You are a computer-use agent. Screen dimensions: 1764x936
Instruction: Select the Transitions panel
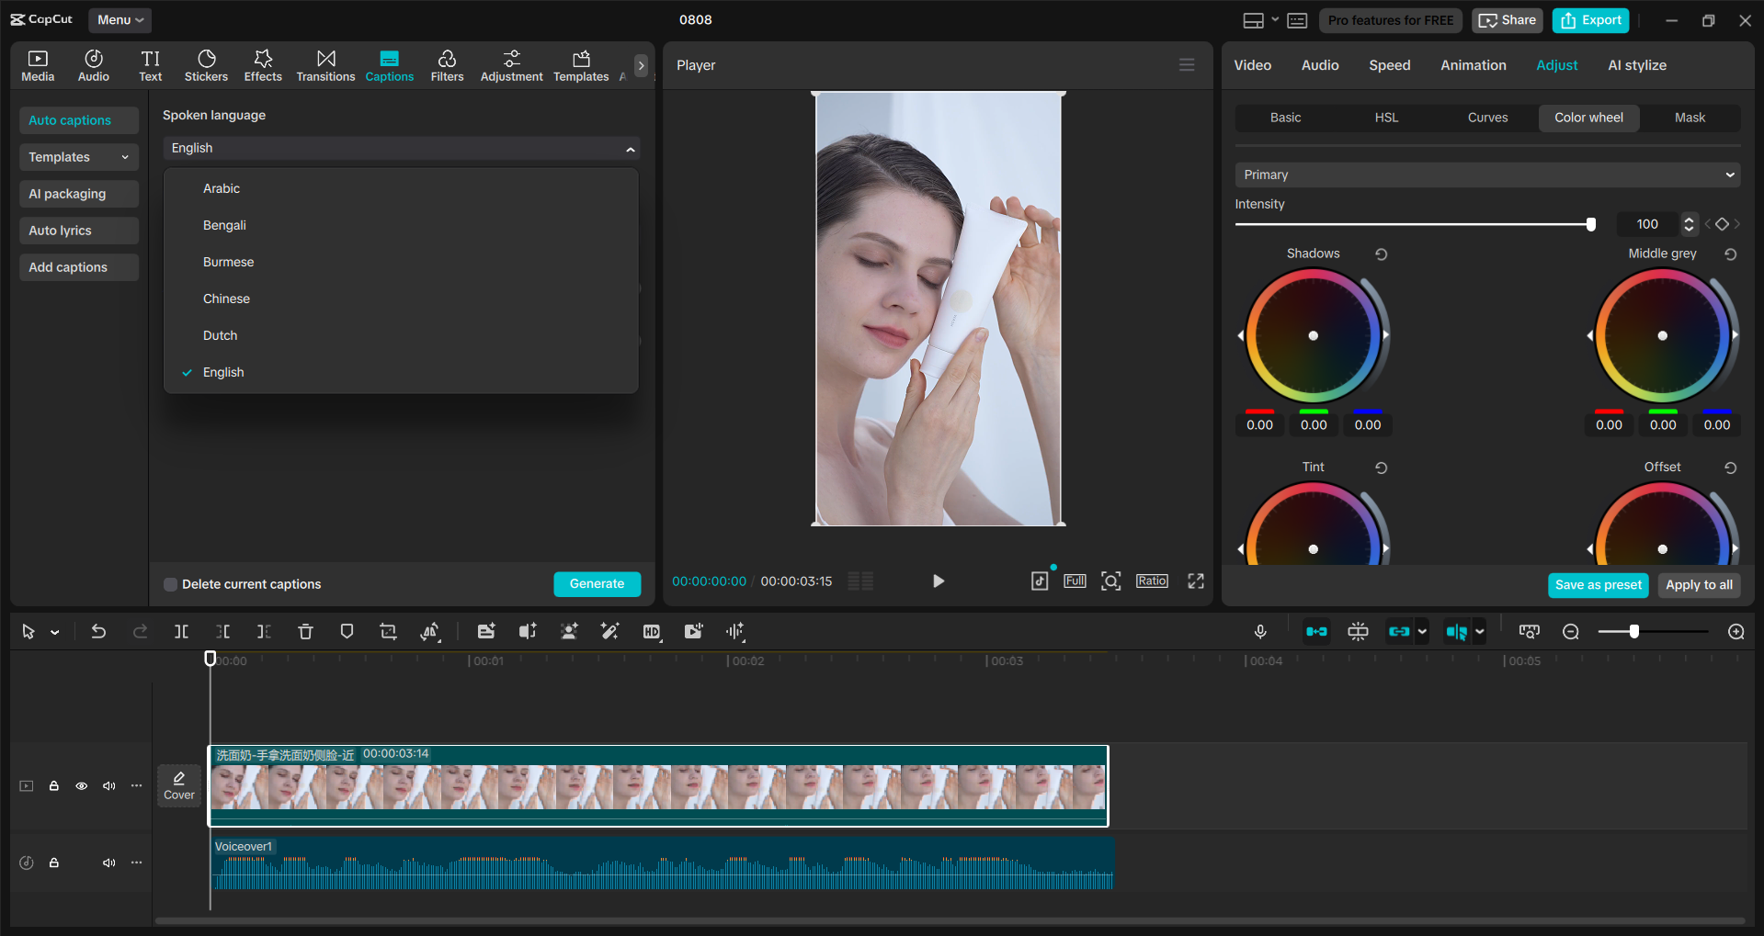point(325,64)
